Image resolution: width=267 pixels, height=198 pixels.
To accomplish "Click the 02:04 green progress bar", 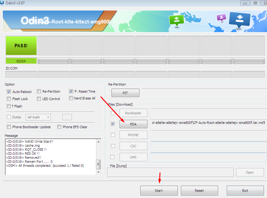I will 21,61.
